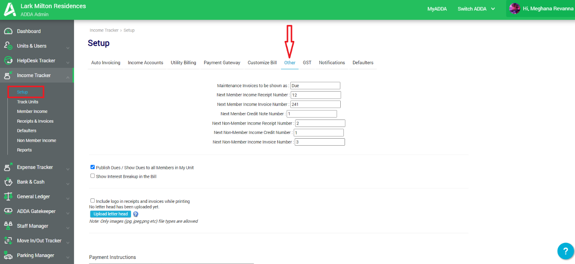Expand the Staff Manager chevron
The width and height of the screenshot is (575, 264).
click(68, 228)
